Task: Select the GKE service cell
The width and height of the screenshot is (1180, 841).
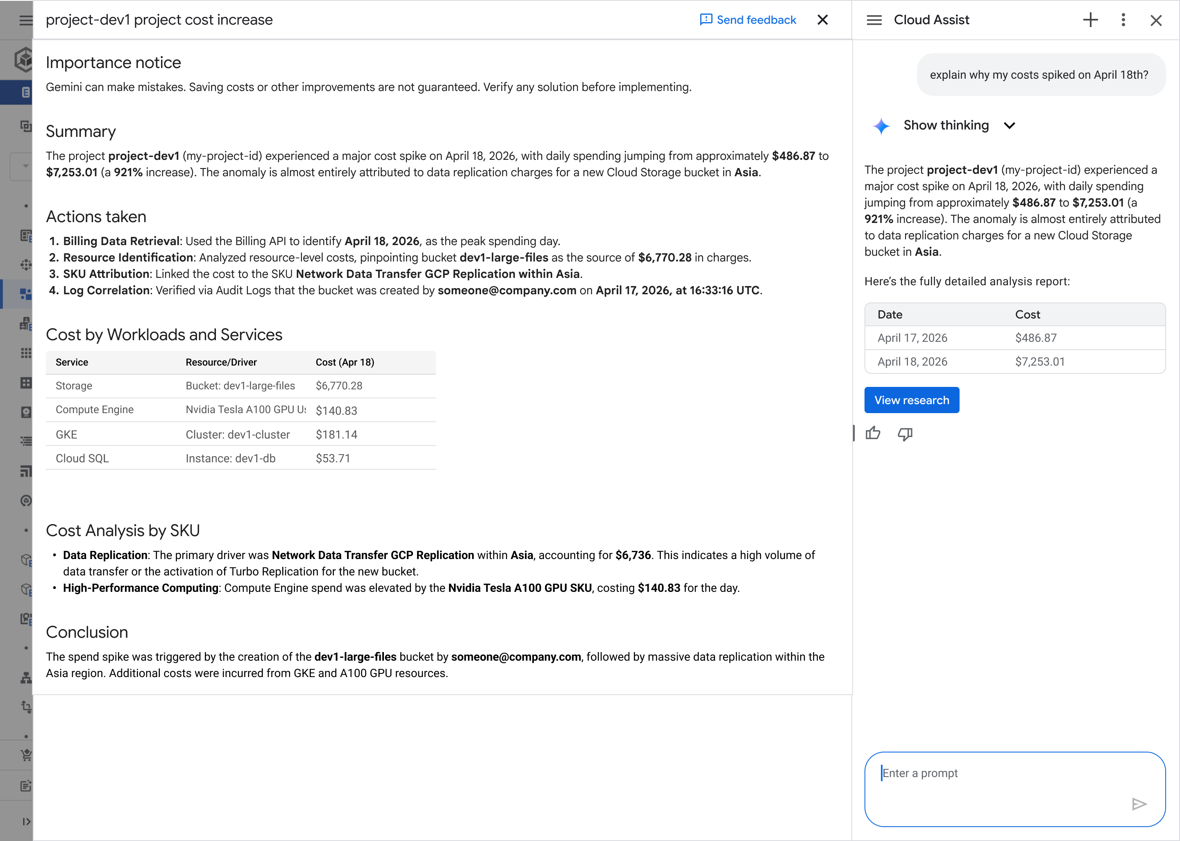Action: click(x=66, y=434)
